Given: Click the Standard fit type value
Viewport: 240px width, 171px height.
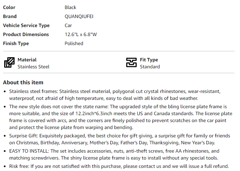Looking at the screenshot, I should [150, 67].
